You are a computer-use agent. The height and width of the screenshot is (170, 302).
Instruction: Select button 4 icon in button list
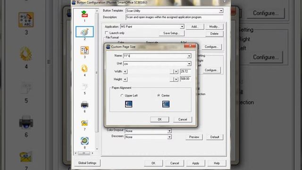84,68
